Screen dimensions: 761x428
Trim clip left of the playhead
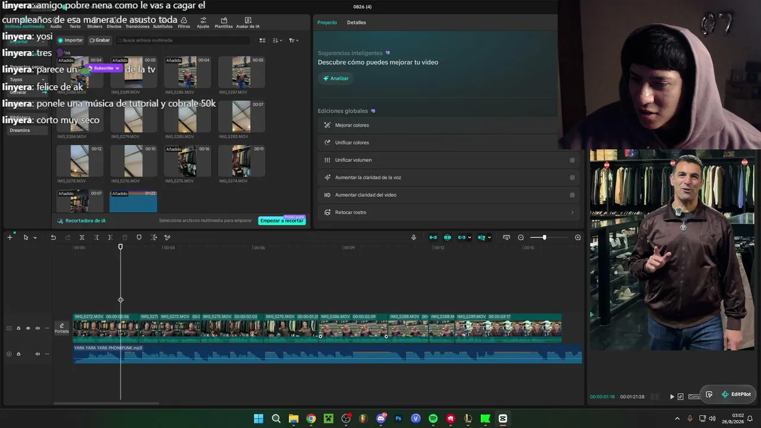96,238
